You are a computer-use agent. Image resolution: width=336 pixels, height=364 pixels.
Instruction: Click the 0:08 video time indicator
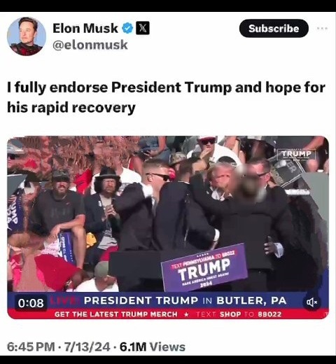pos(31,303)
